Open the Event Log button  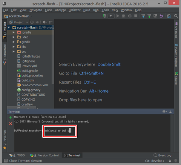click(163, 156)
